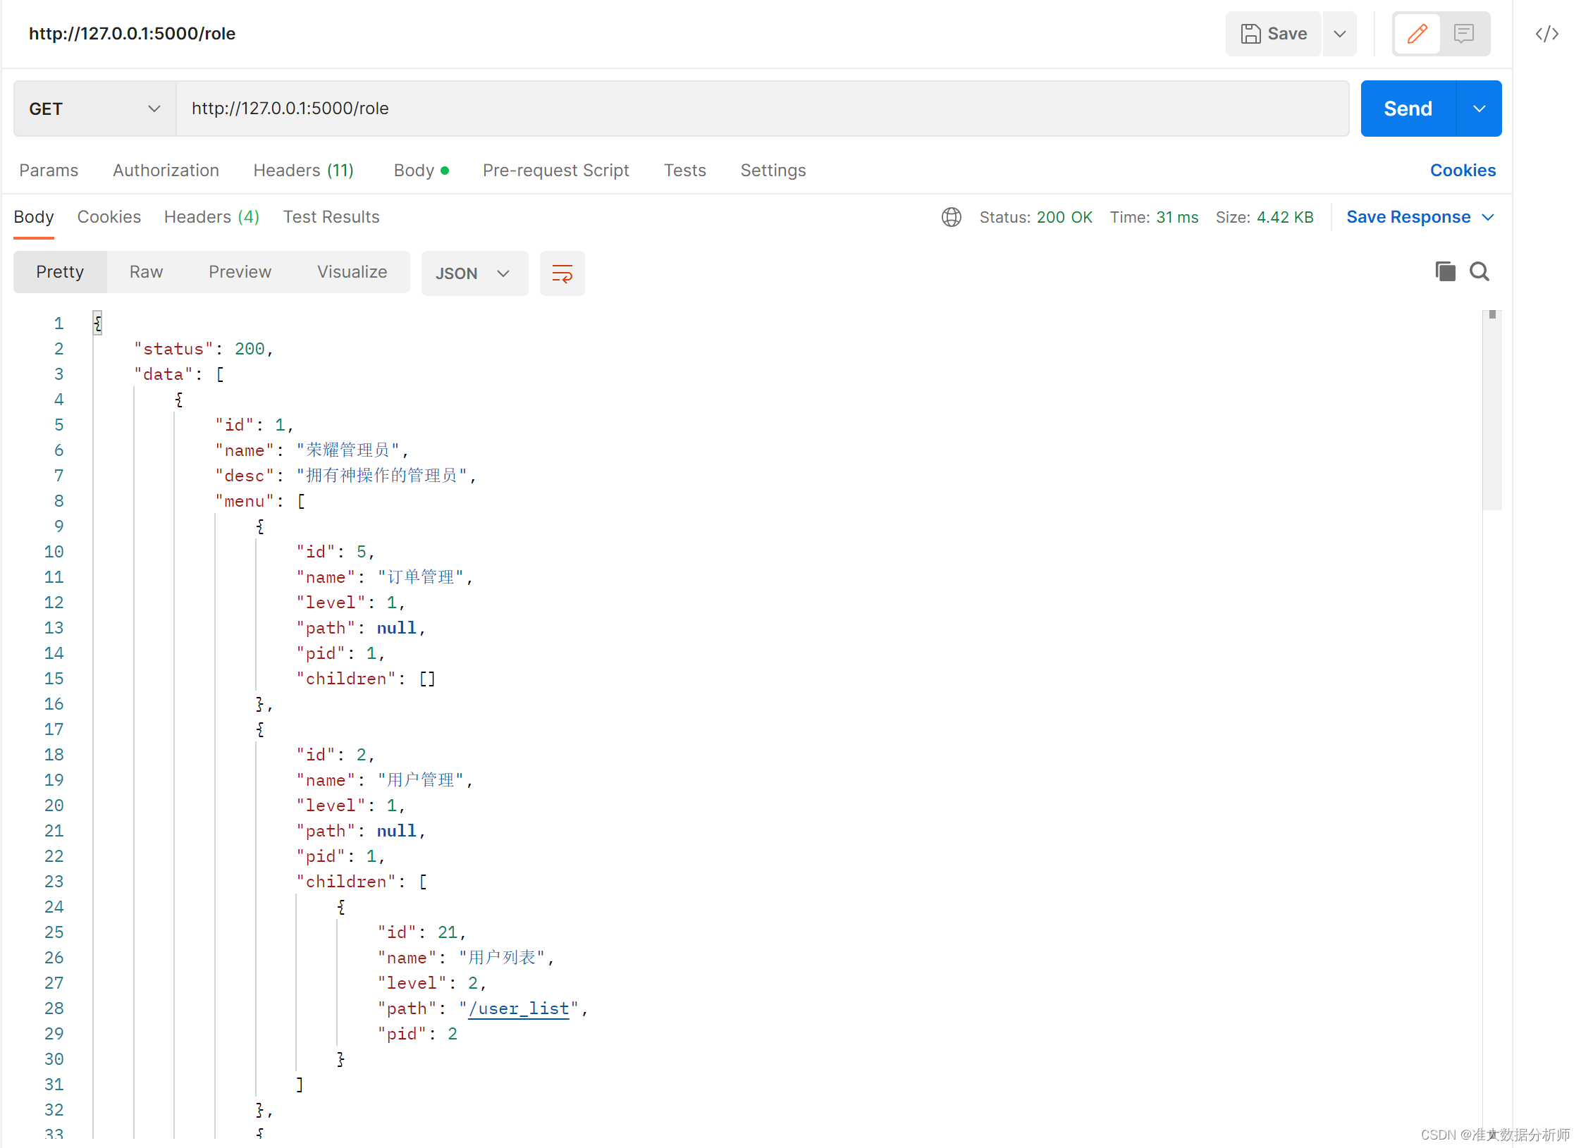
Task: Click the Status: 200 OK text
Action: pyautogui.click(x=1035, y=217)
